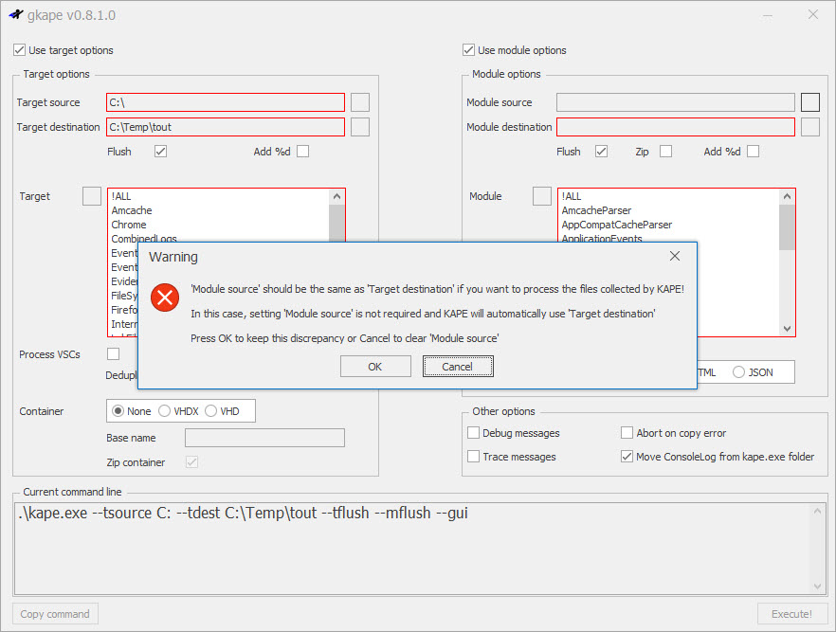
Task: Select !ALL in the Target list
Action: pos(121,196)
